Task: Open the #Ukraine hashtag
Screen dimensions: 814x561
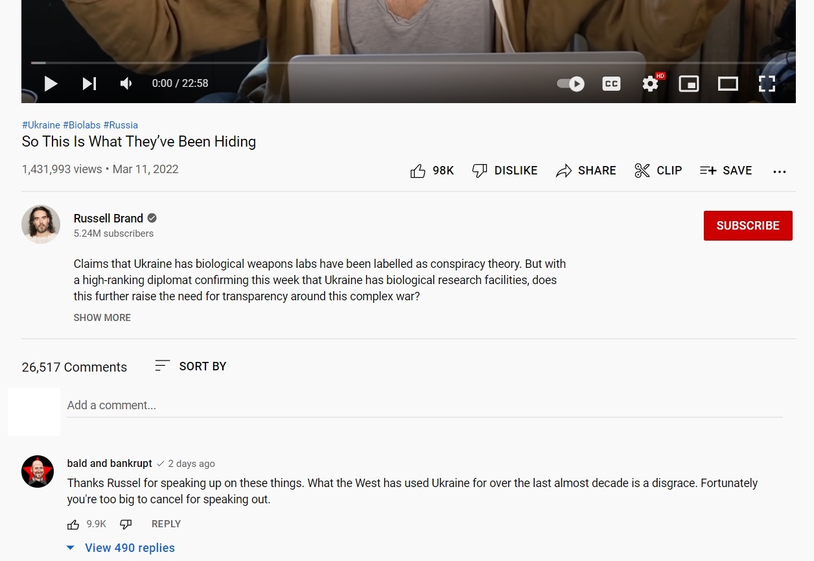Action: pyautogui.click(x=41, y=125)
